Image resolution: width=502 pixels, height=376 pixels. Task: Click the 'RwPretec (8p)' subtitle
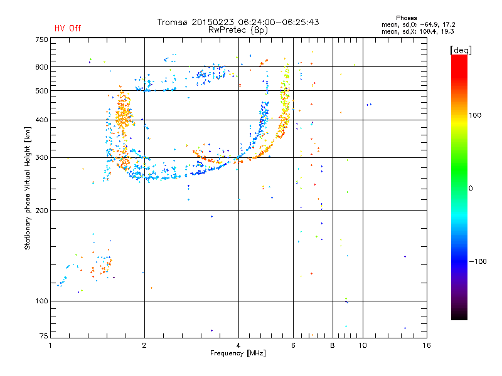238,30
